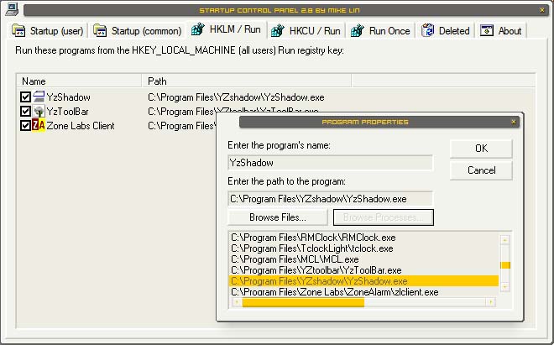Click the Browse Files... button
554x345 pixels.
click(x=278, y=217)
